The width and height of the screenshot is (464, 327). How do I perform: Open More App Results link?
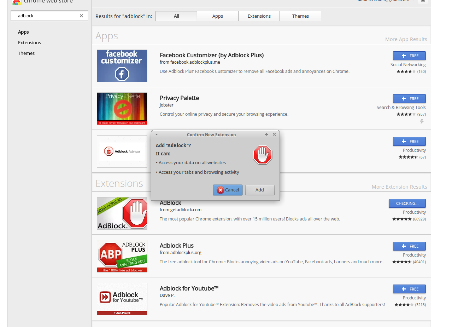pos(406,39)
